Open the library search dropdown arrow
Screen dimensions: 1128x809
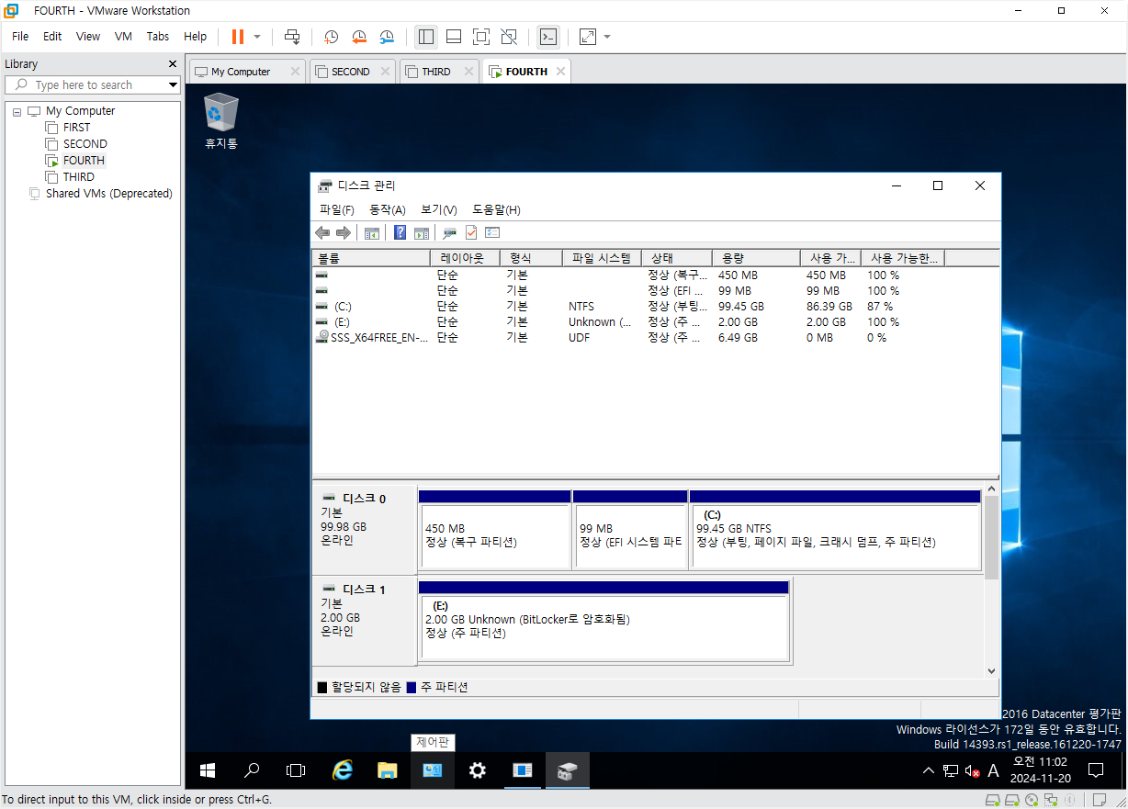(173, 84)
